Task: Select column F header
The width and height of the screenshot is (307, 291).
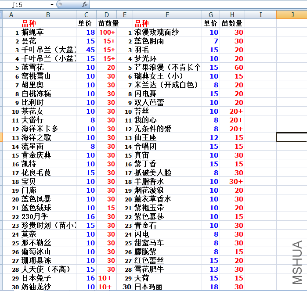Action: [167, 14]
